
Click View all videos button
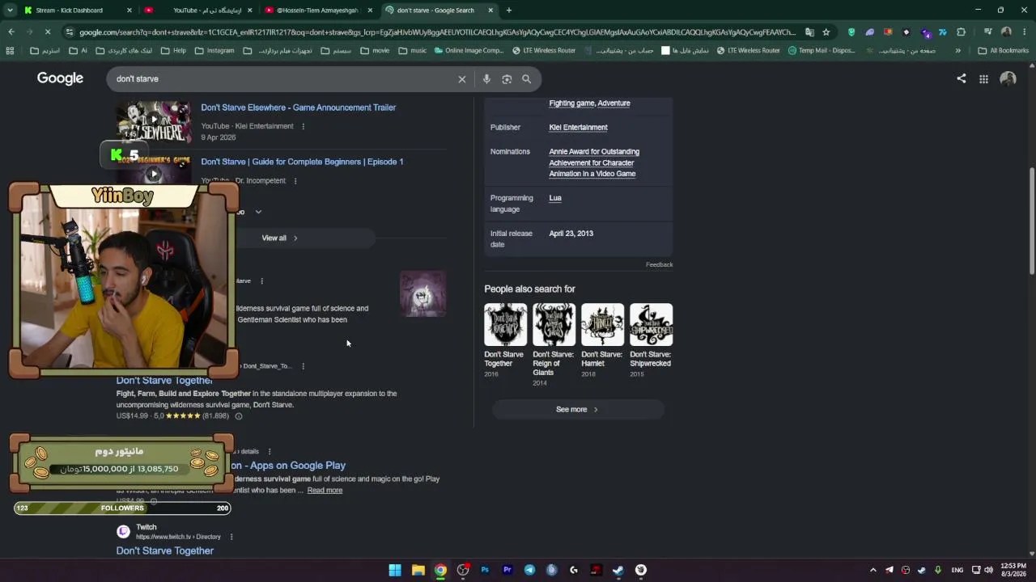click(x=280, y=238)
